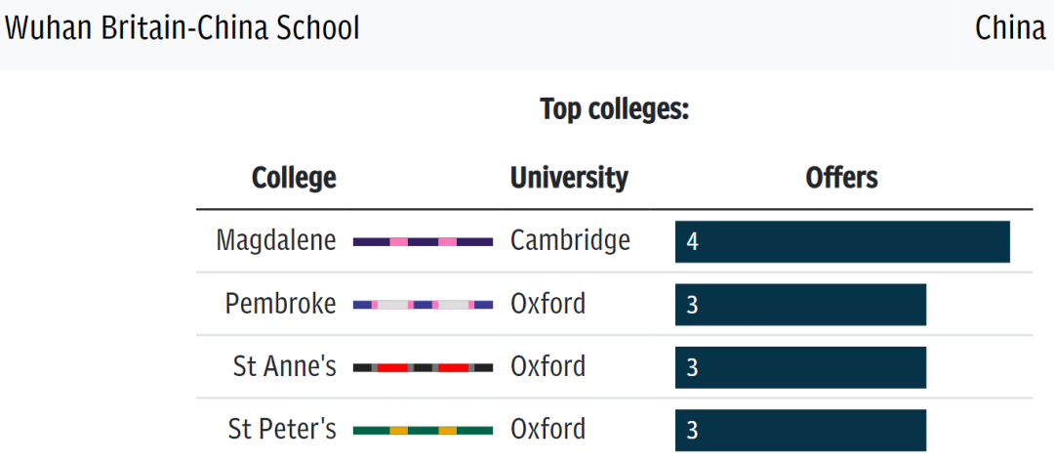Click Oxford label in Pembroke row
Viewport: 1054px width, 462px height.
547,304
